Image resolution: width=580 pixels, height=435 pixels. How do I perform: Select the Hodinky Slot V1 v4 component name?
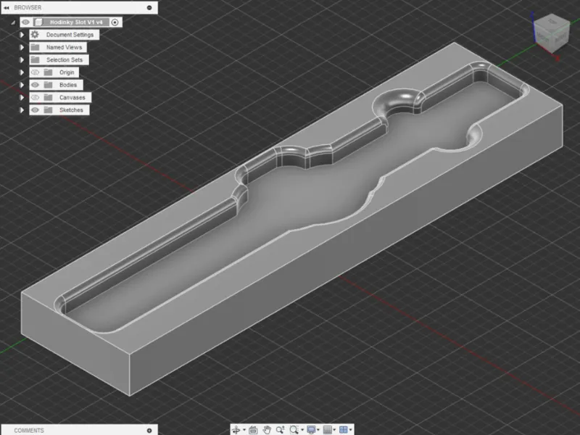point(77,22)
